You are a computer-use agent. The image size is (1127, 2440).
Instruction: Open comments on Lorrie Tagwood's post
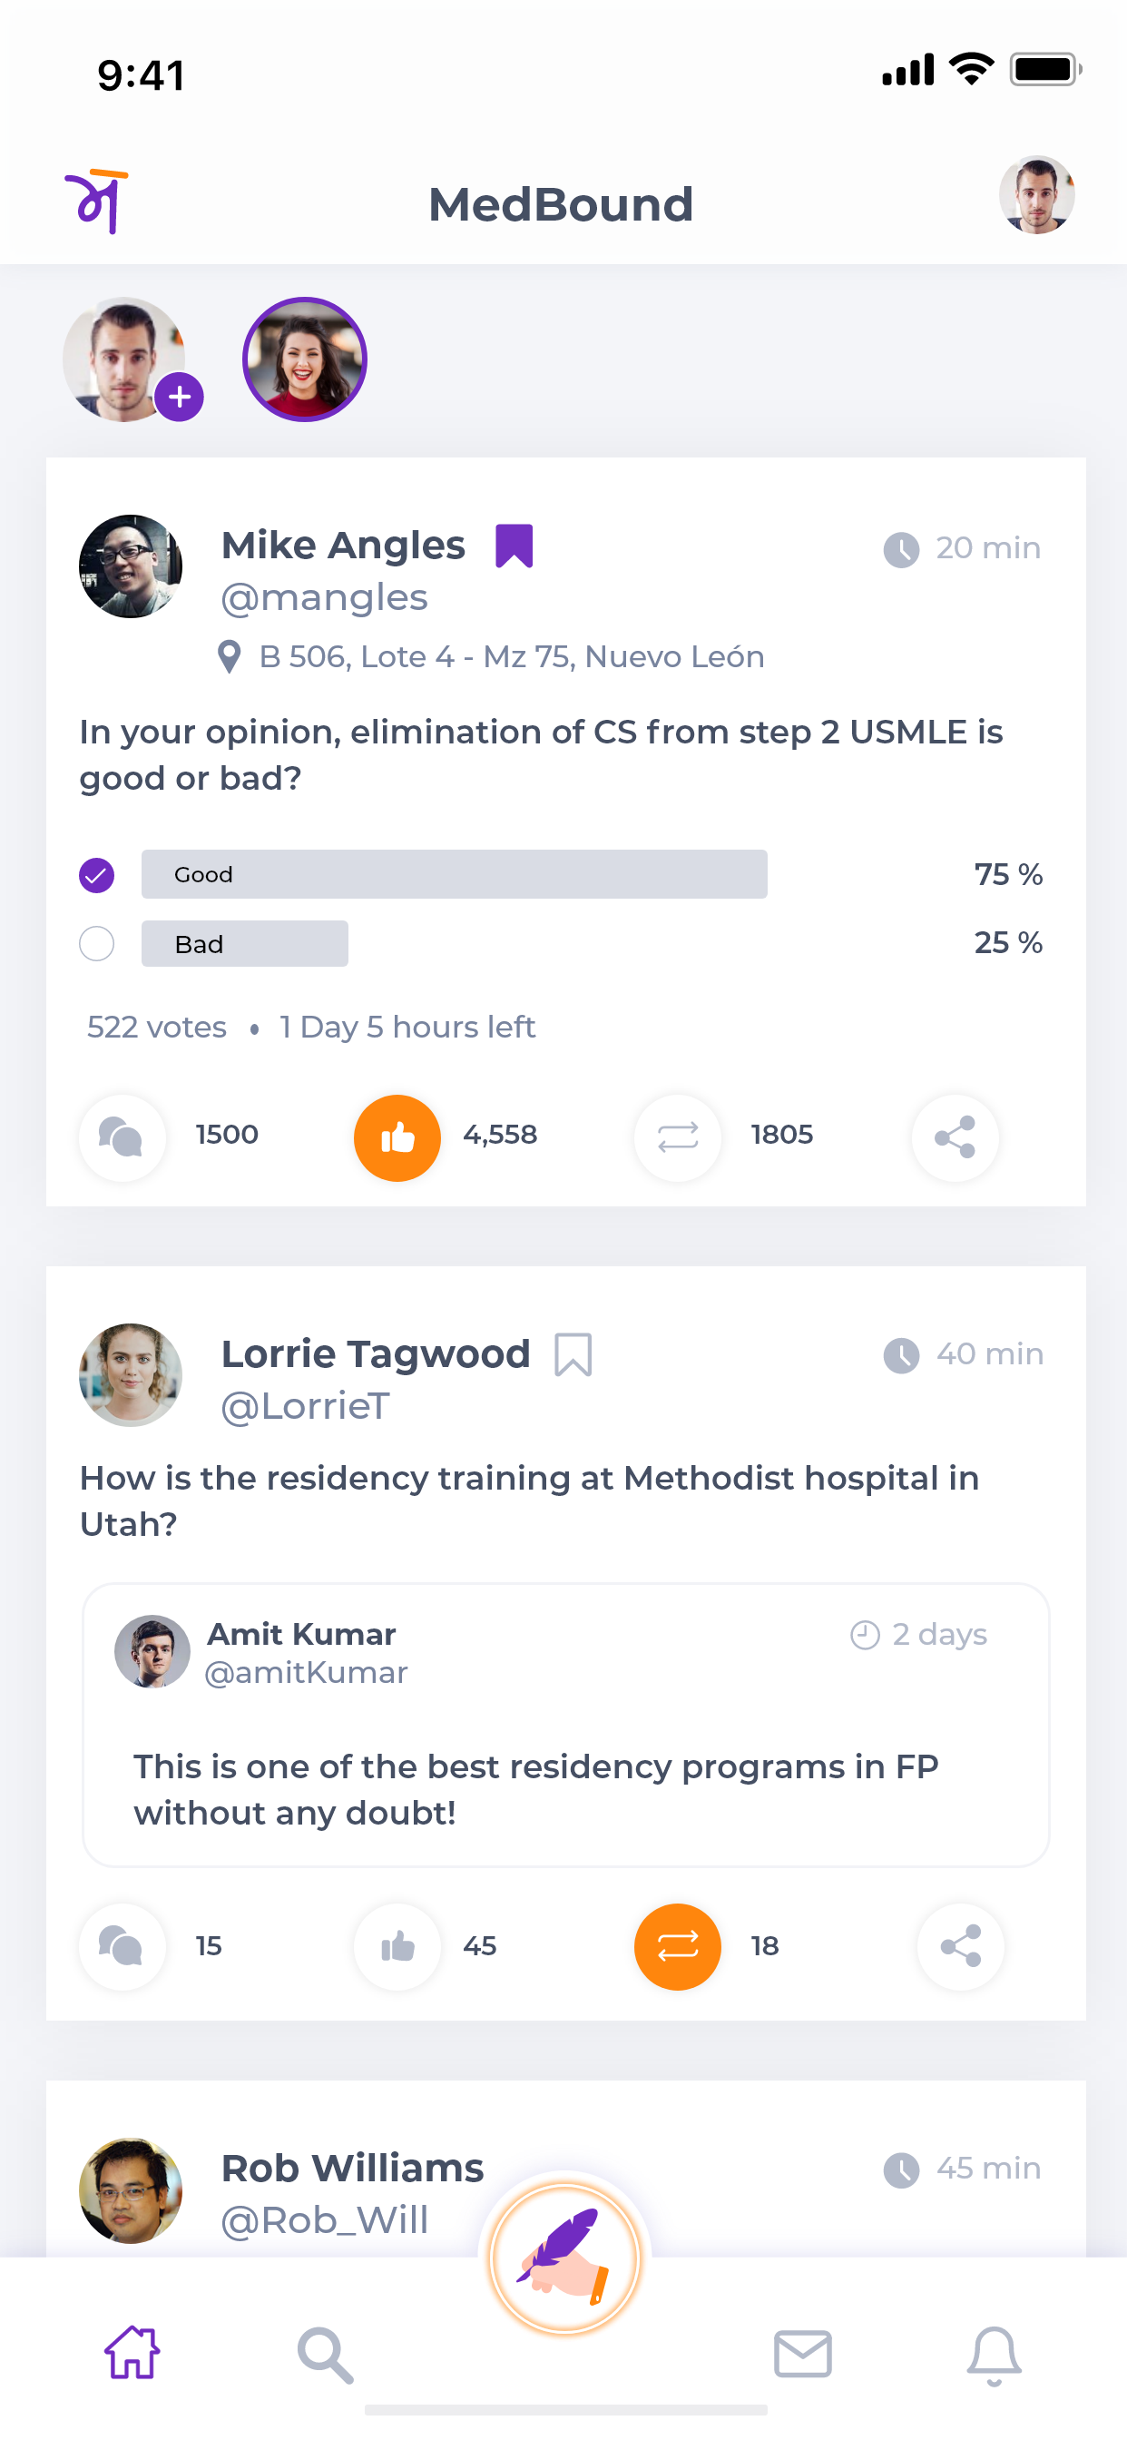(122, 1945)
